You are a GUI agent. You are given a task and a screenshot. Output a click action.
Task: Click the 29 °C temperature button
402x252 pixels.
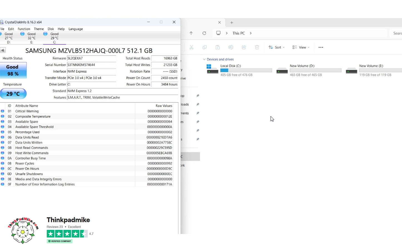coord(13,94)
